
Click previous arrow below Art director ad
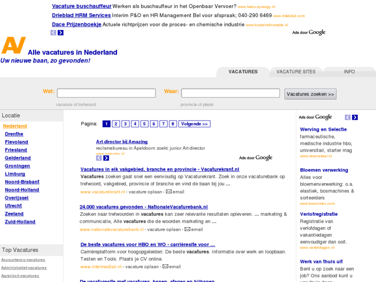(99, 158)
